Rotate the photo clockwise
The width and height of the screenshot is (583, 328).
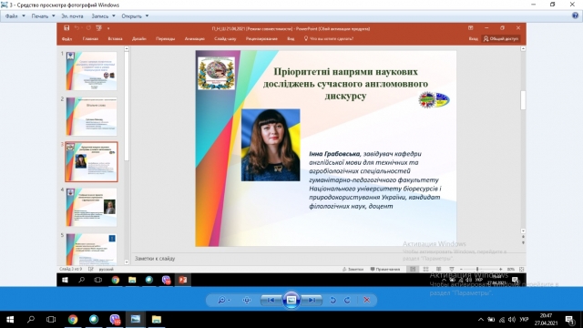(x=347, y=300)
